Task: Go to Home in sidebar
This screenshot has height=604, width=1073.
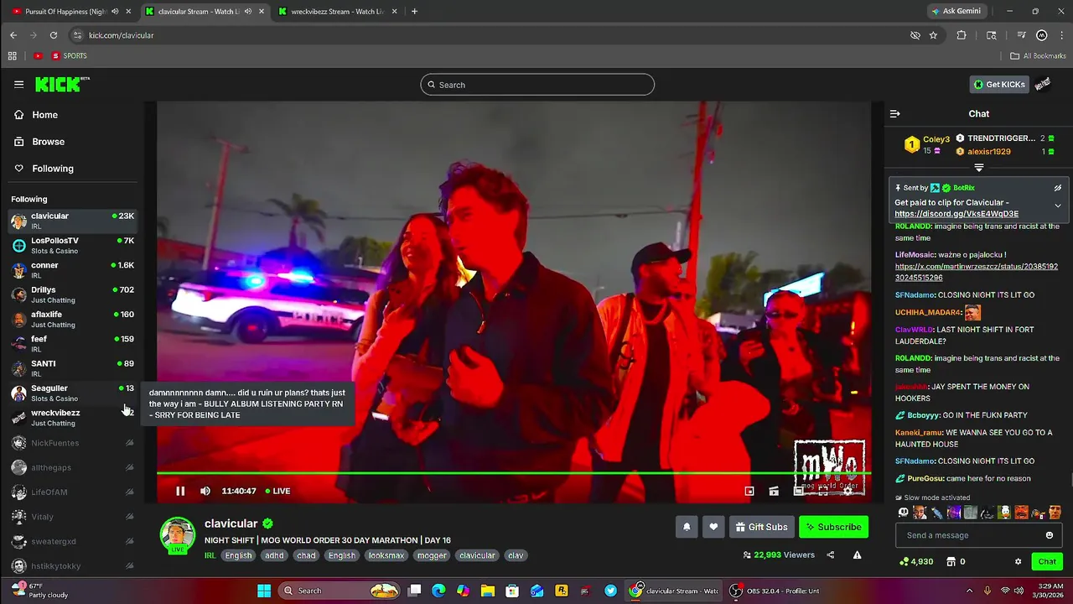Action: click(x=71, y=115)
